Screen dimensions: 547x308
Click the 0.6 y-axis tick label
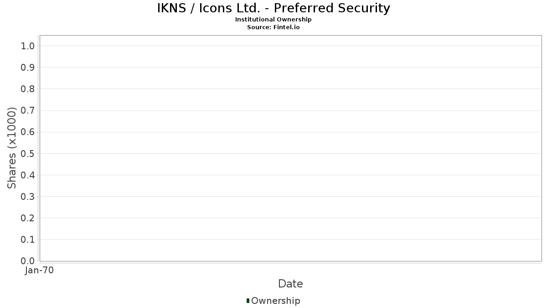[28, 132]
